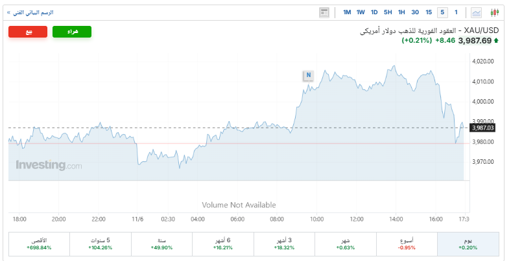Select the 1D chart interval
The height and width of the screenshot is (261, 511).
374,12
